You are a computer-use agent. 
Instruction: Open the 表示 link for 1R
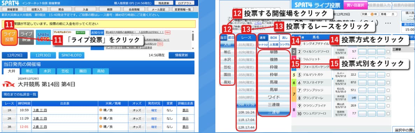186,110
